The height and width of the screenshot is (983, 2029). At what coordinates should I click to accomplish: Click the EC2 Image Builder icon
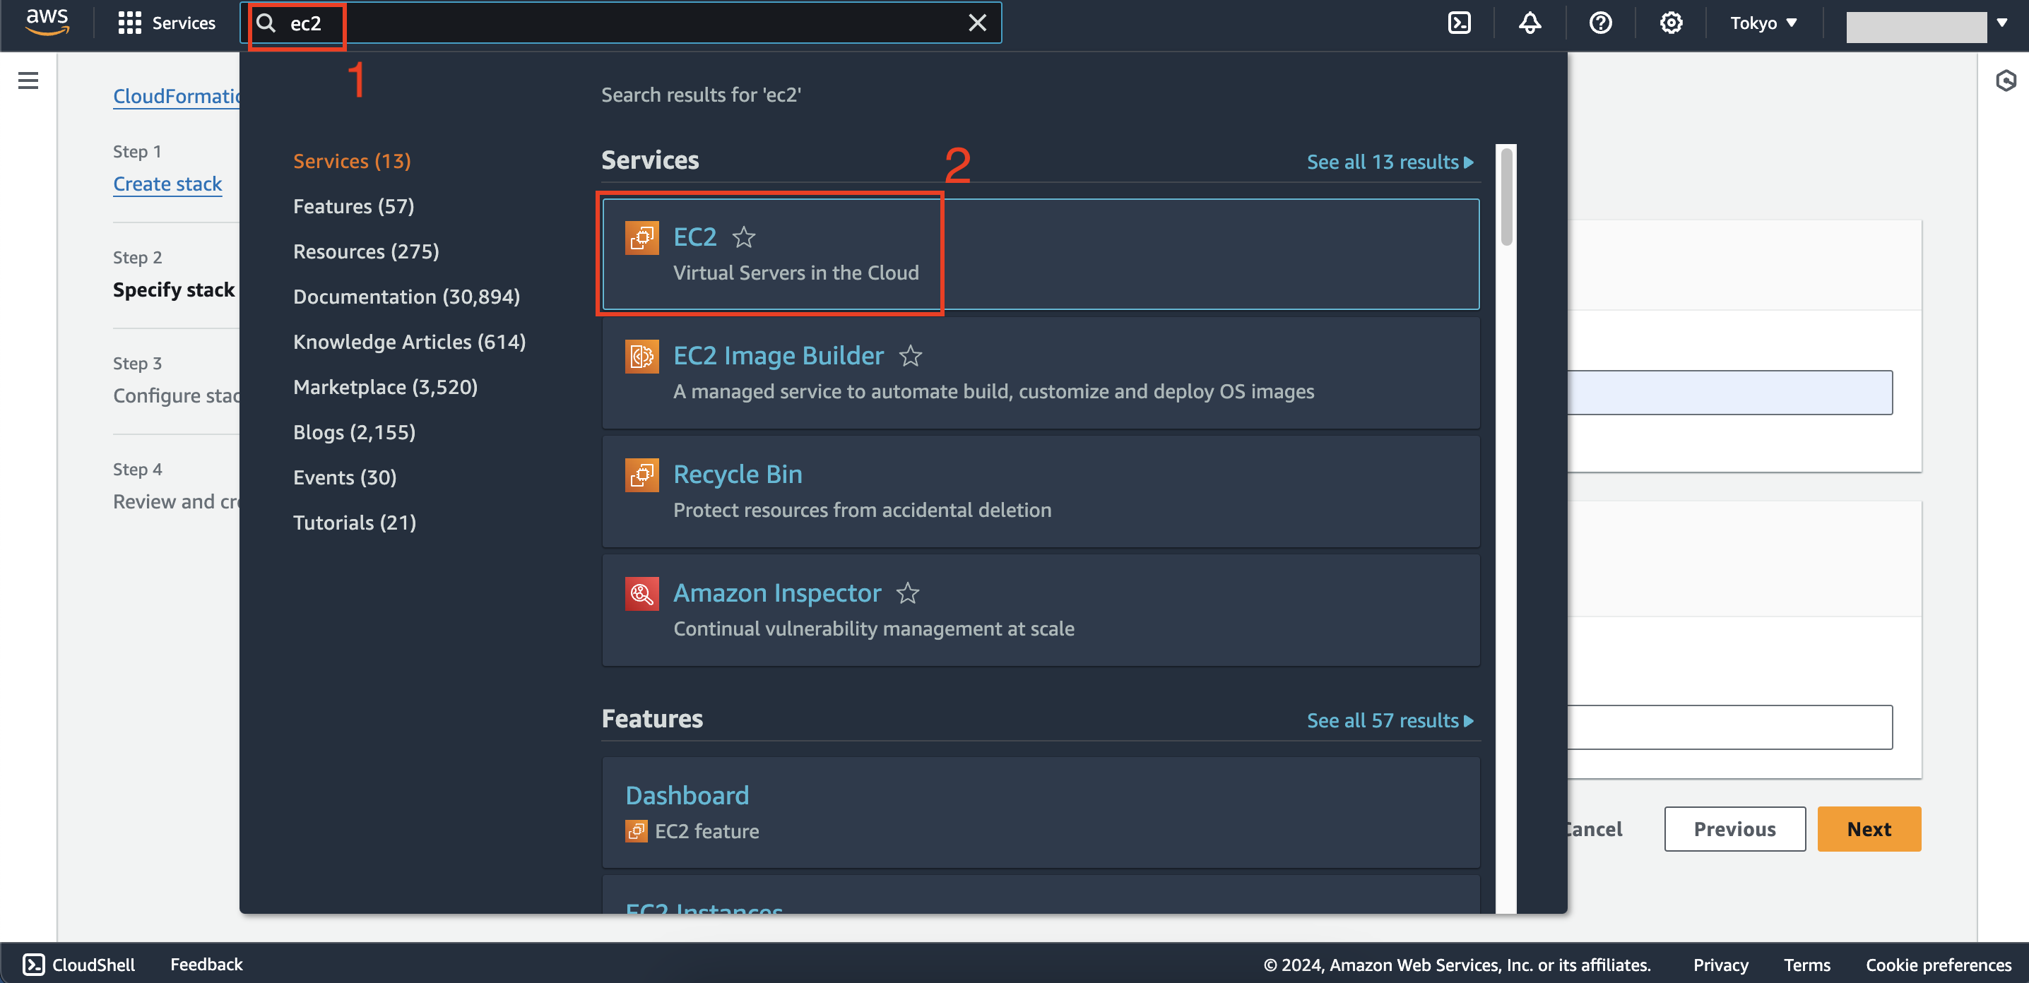pyautogui.click(x=642, y=357)
